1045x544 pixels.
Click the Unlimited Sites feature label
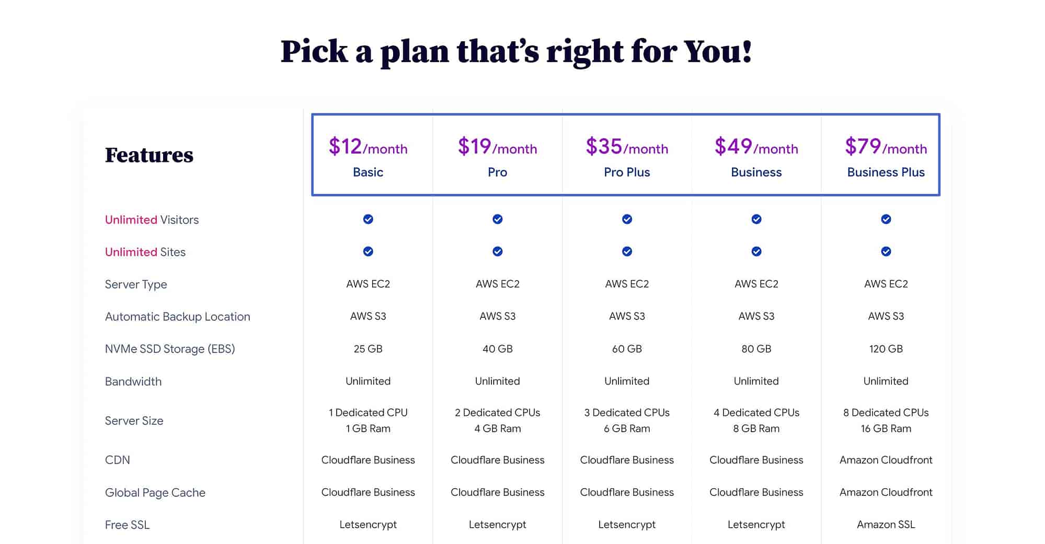[x=145, y=252]
